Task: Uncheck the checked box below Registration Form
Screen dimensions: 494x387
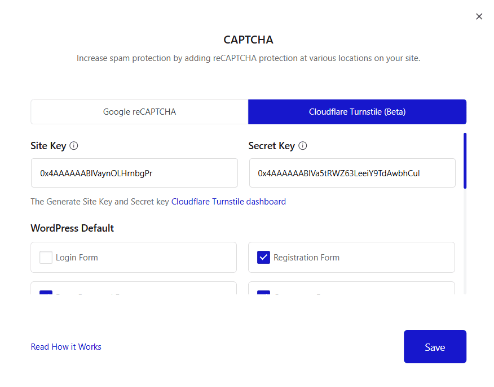Action: click(x=263, y=293)
